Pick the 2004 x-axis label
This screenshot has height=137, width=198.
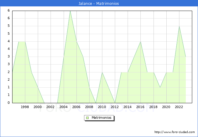click(x=63, y=107)
